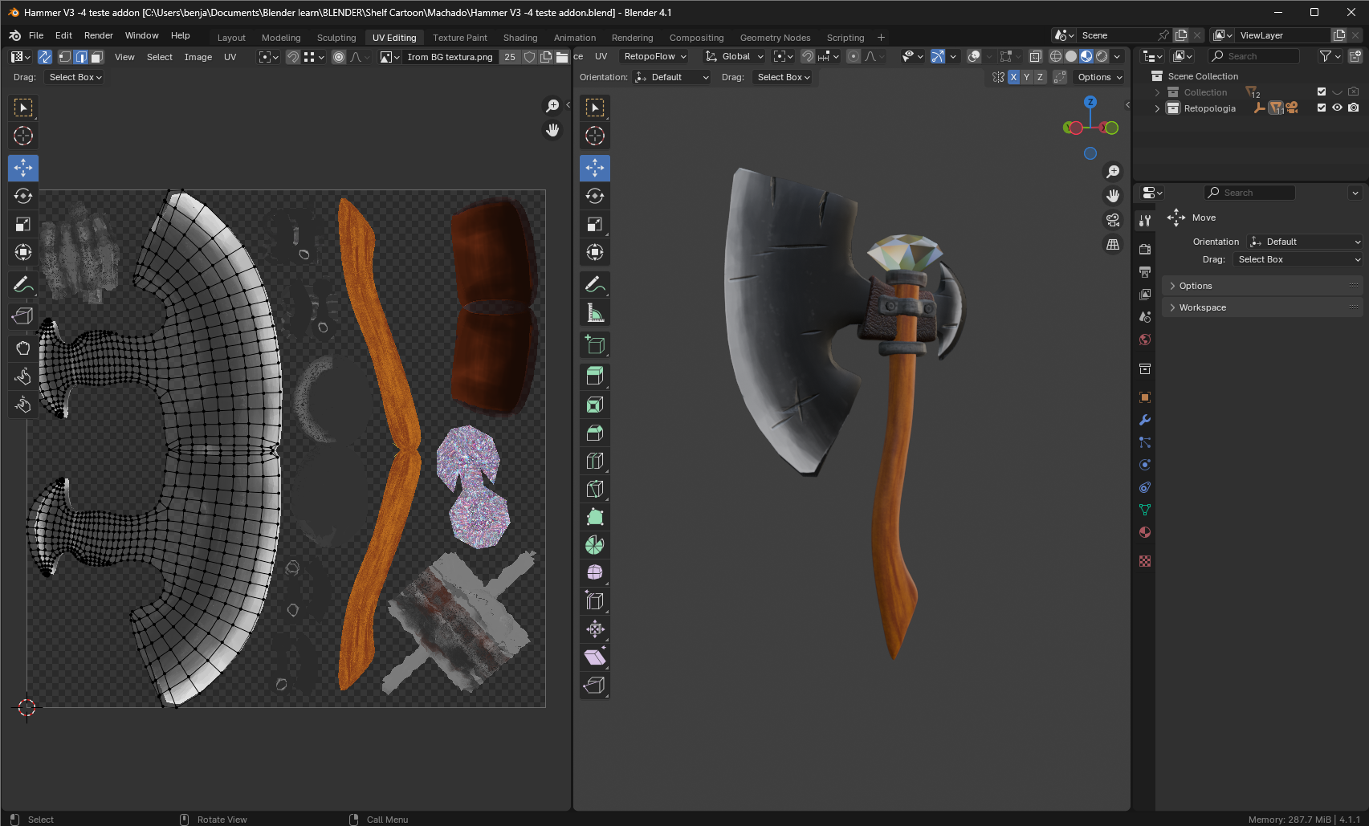Select the Scale tool in 3D viewport

click(595, 224)
